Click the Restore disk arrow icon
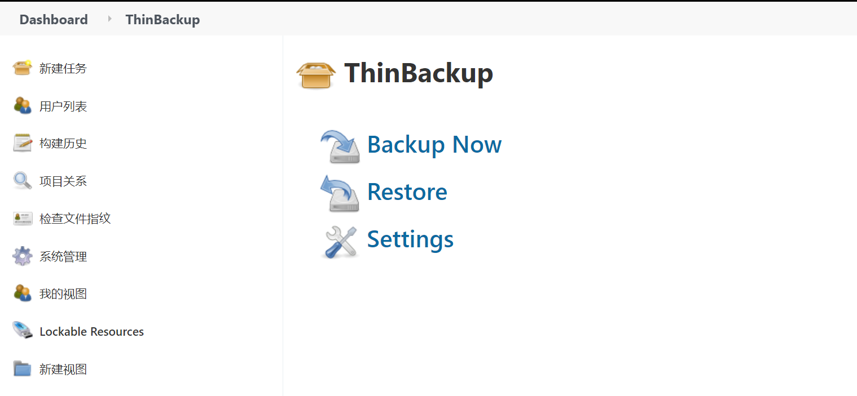Image resolution: width=857 pixels, height=396 pixels. pyautogui.click(x=340, y=193)
